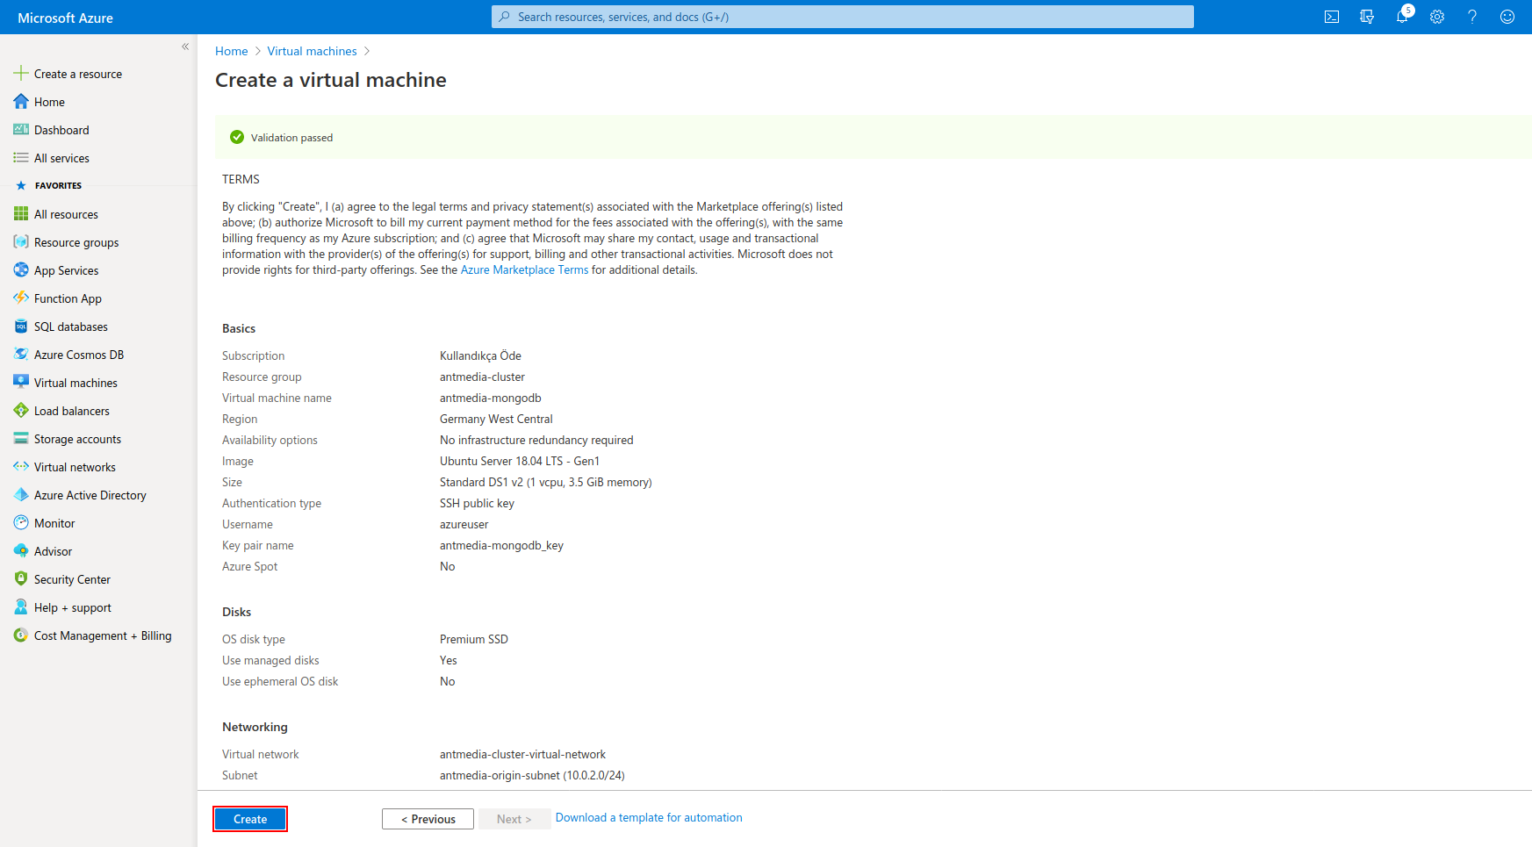
Task: Click the Load balancers icon
Action: 21,411
